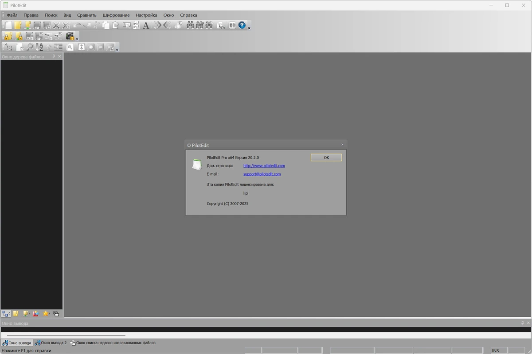Click the save-as floppy disk icon
Screen dimensions: 532x354
[47, 25]
